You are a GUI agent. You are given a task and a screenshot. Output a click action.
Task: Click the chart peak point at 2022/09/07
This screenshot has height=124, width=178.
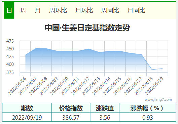tap(36, 48)
